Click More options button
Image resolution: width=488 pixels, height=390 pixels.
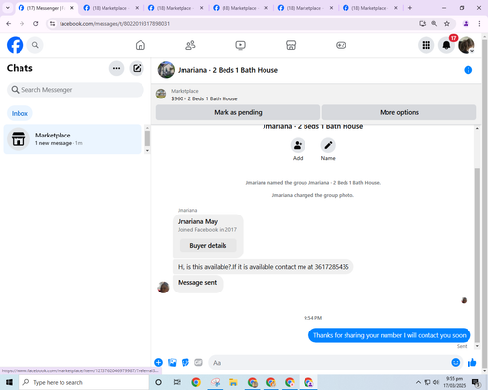coord(399,112)
